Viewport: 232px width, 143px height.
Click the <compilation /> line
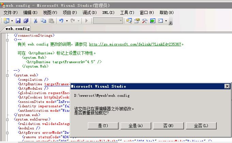[x=33, y=79]
